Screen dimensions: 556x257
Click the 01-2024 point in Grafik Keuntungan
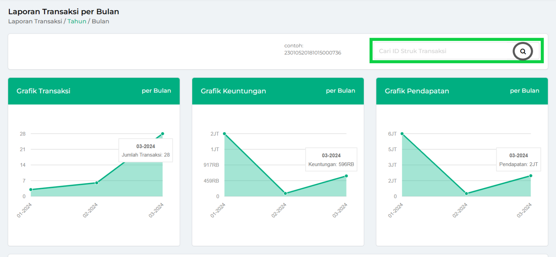pyautogui.click(x=224, y=134)
